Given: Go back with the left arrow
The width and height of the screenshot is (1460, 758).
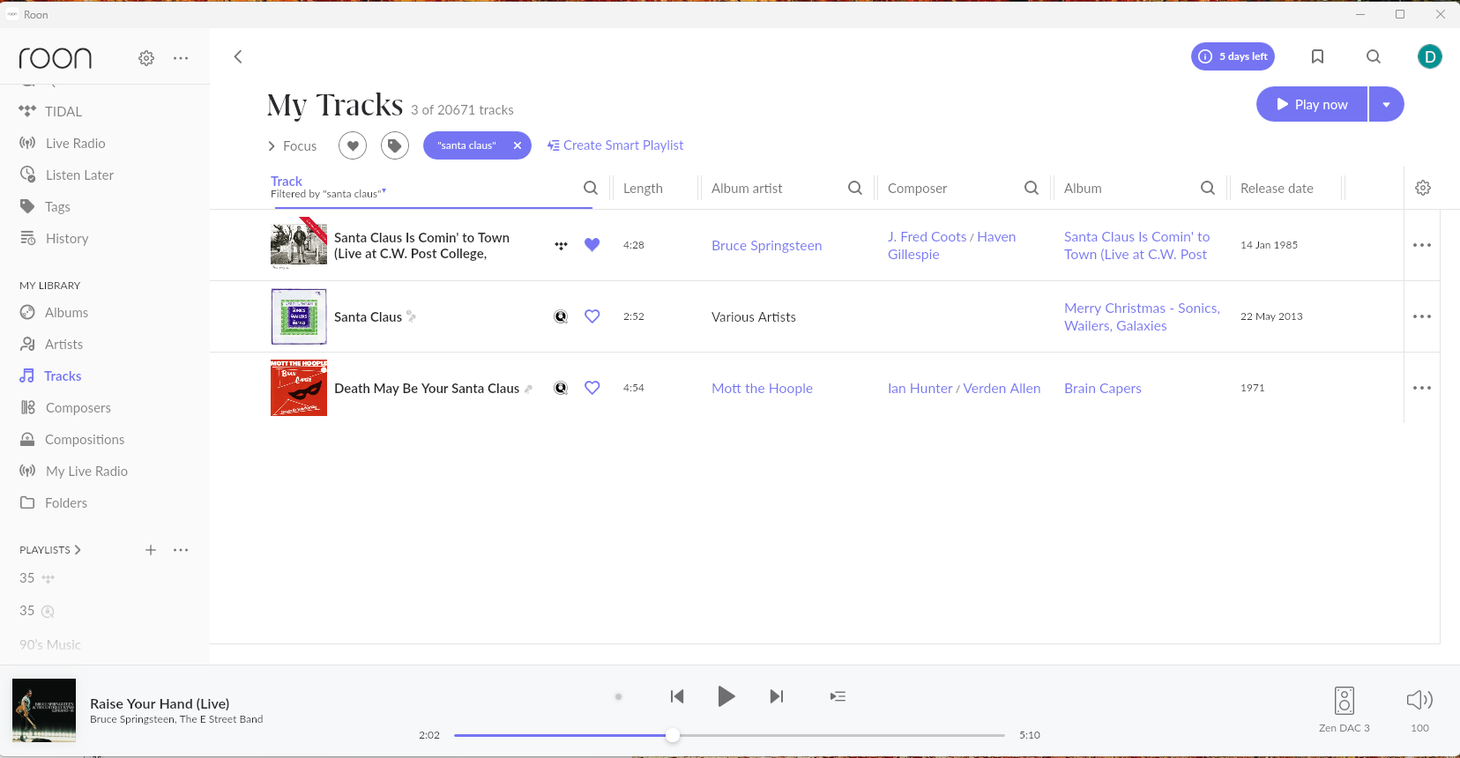Looking at the screenshot, I should 238,56.
